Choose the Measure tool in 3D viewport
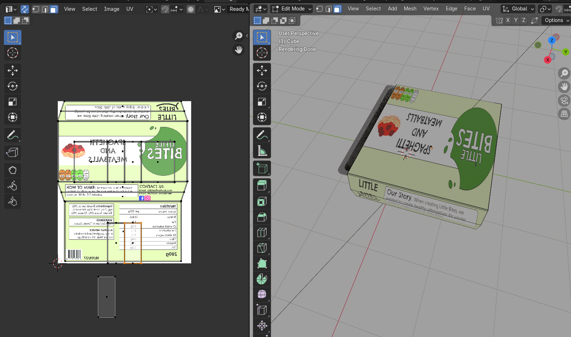571x337 pixels. 262,151
